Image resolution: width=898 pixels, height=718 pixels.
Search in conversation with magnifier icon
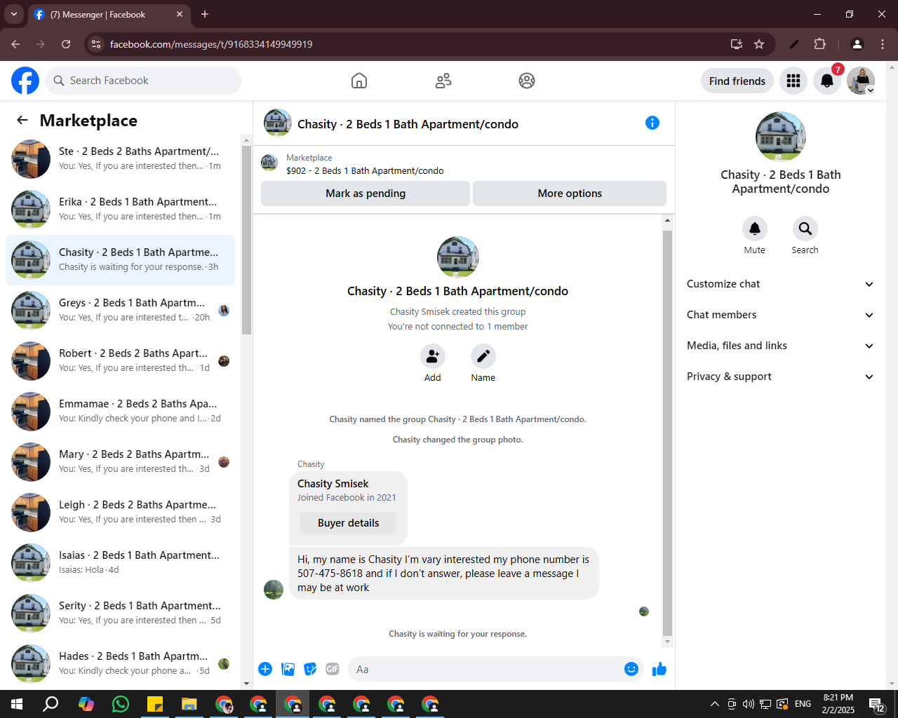pos(805,229)
